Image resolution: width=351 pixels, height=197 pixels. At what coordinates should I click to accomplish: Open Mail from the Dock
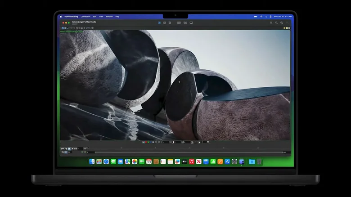tap(121, 161)
